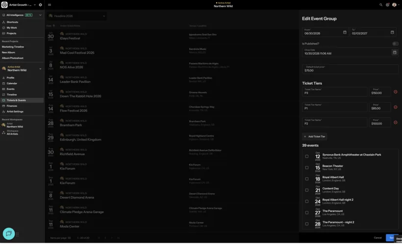Click drag handle dots beside chat bubble
The width and height of the screenshot is (402, 251).
[x=17, y=234]
